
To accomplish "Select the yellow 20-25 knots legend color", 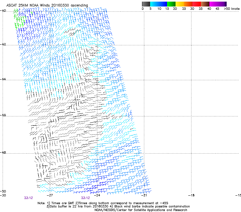I will [180, 4].
